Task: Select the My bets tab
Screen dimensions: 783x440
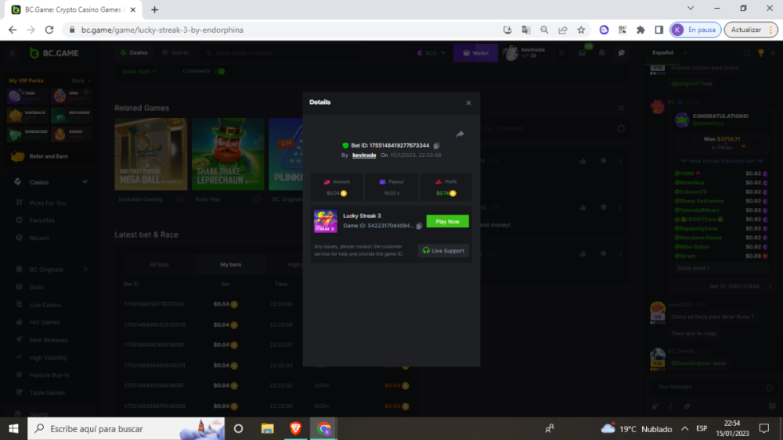Action: pyautogui.click(x=230, y=265)
